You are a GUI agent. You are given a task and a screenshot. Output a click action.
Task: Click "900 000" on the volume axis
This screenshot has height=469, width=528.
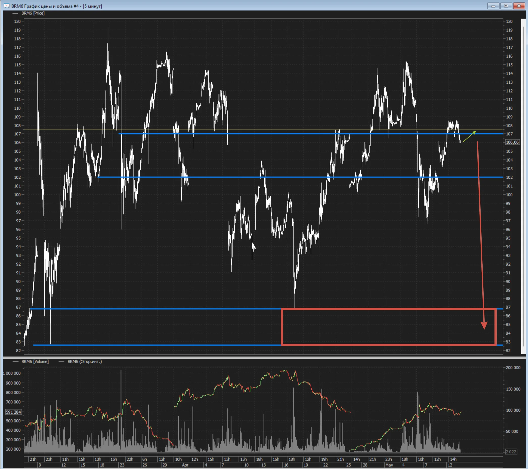13,383
